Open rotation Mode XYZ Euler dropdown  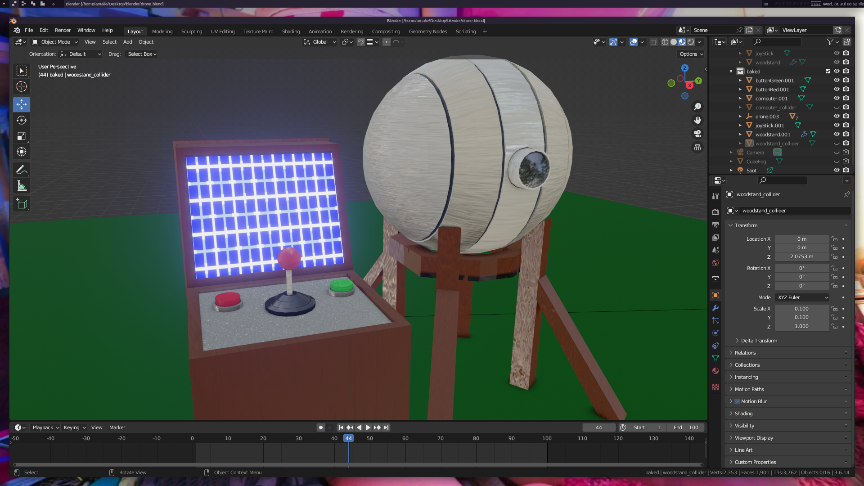click(802, 297)
